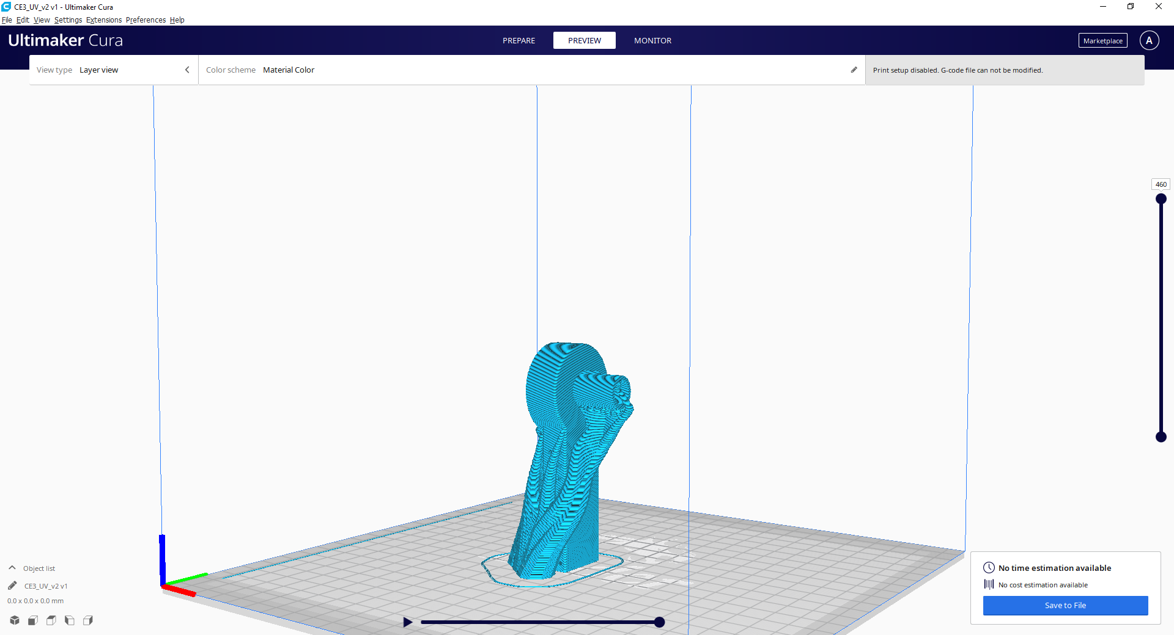Restore down the Cura window
The image size is (1174, 635).
point(1131,7)
